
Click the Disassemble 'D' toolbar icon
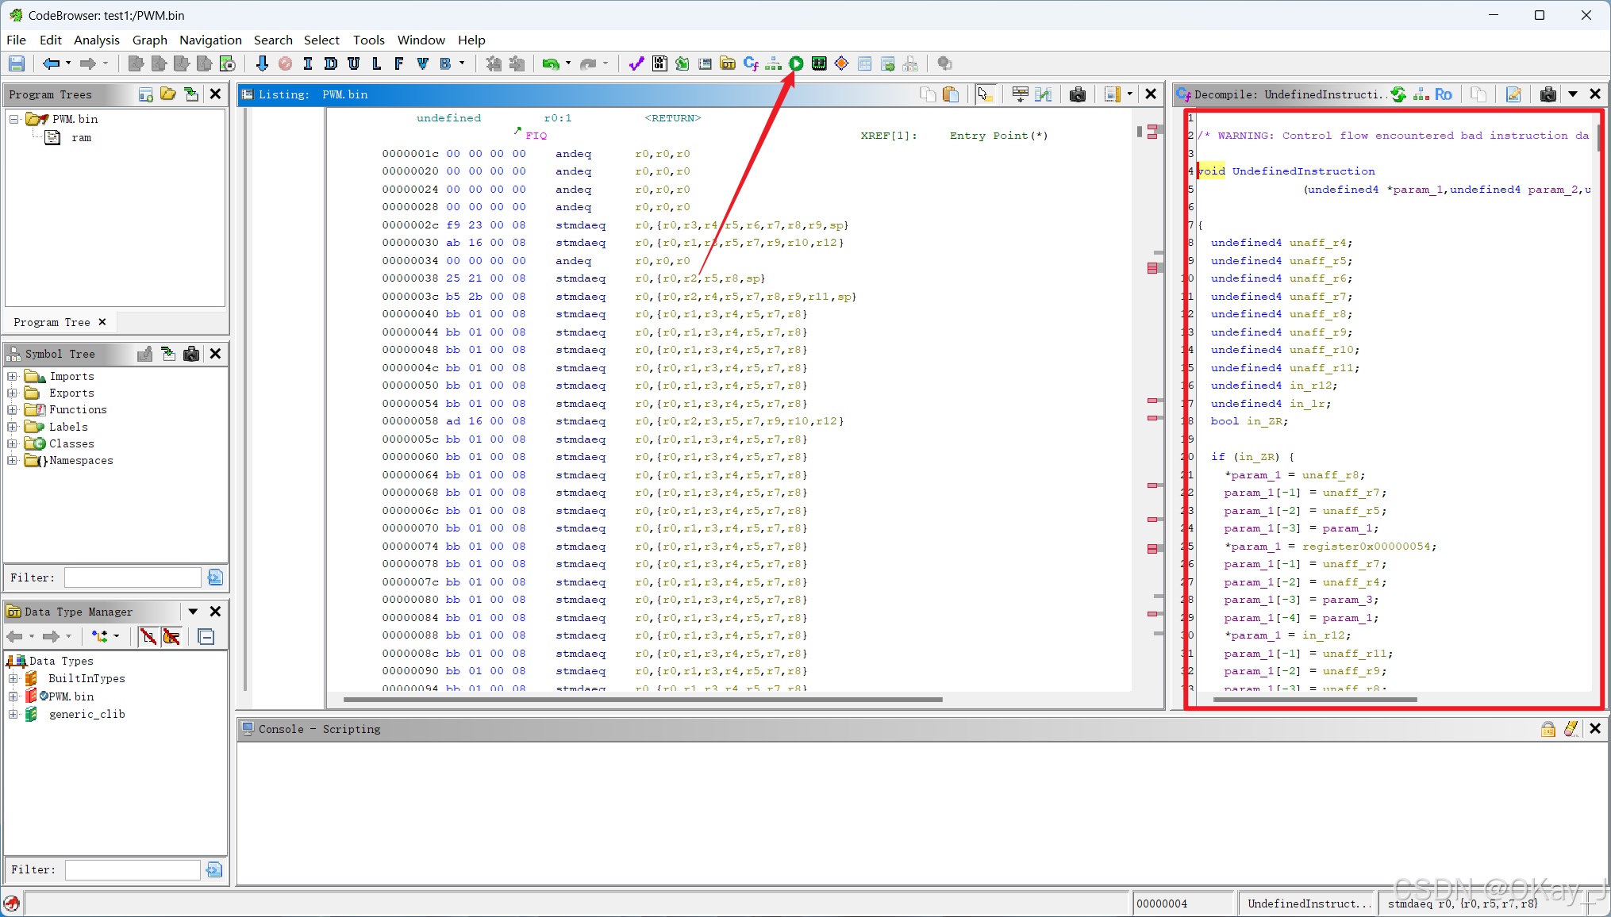tap(331, 63)
